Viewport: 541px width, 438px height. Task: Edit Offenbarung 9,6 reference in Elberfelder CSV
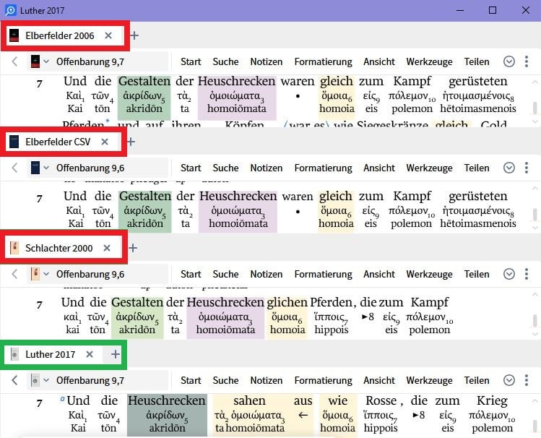tap(90, 168)
